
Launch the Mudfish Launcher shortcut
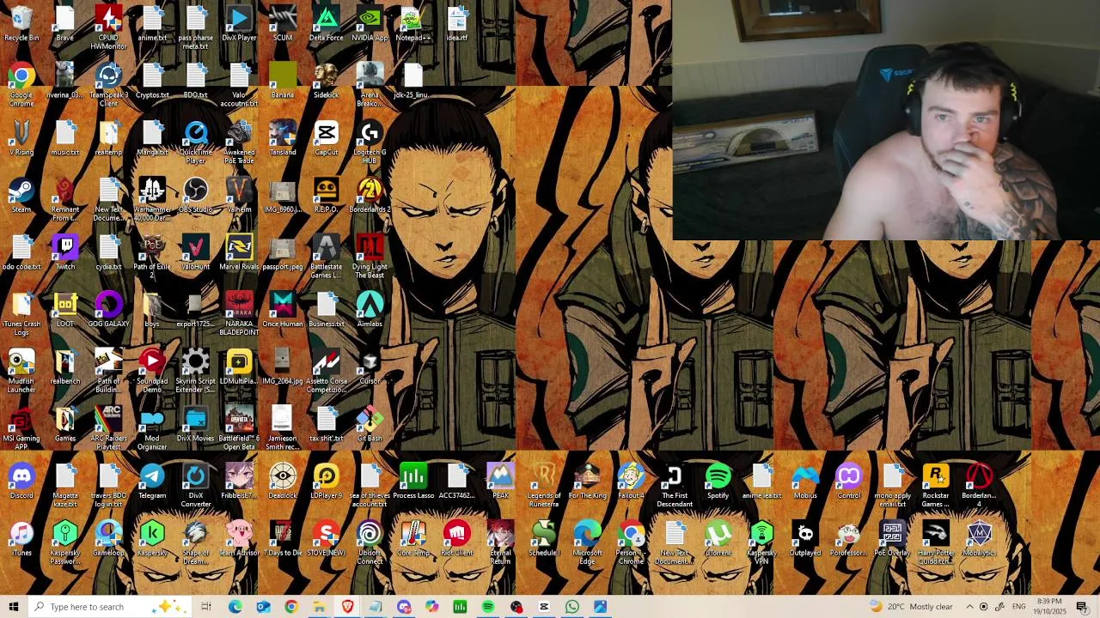tap(21, 372)
